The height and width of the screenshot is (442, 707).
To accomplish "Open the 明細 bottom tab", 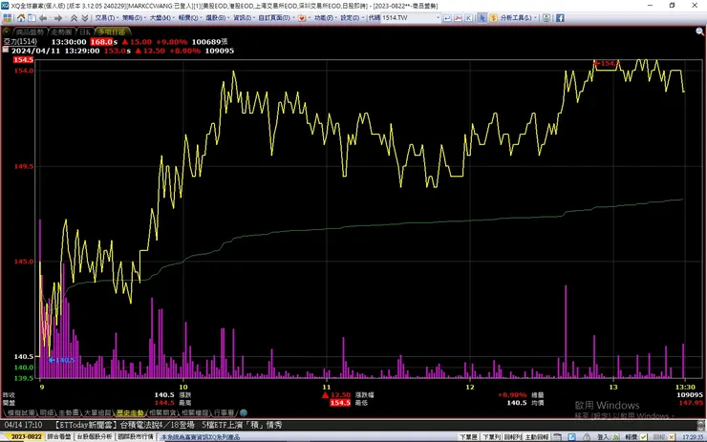I will click(x=47, y=412).
